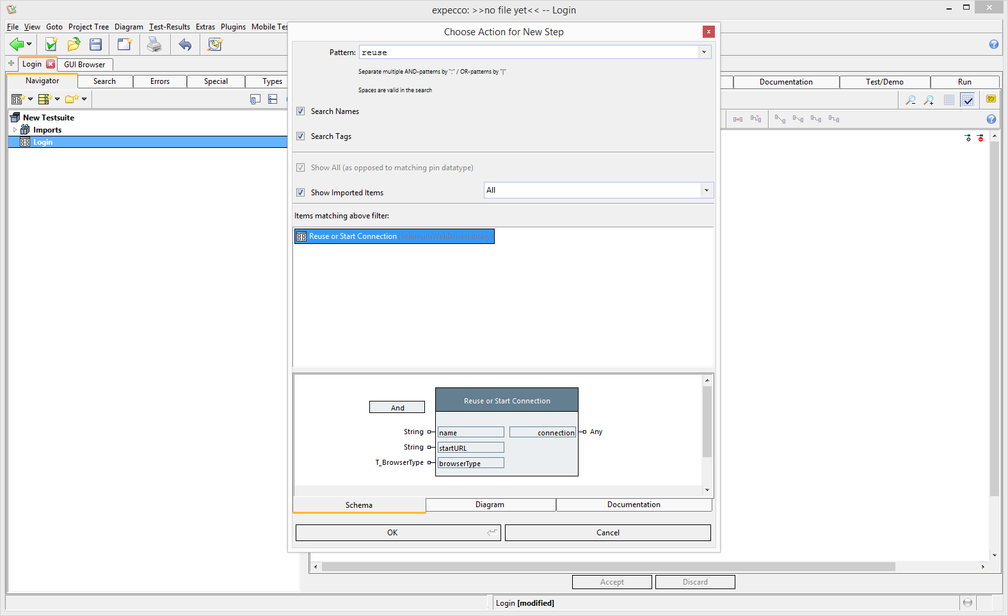The width and height of the screenshot is (1008, 616).
Task: Open folder icon with green arrow
Action: [x=74, y=44]
